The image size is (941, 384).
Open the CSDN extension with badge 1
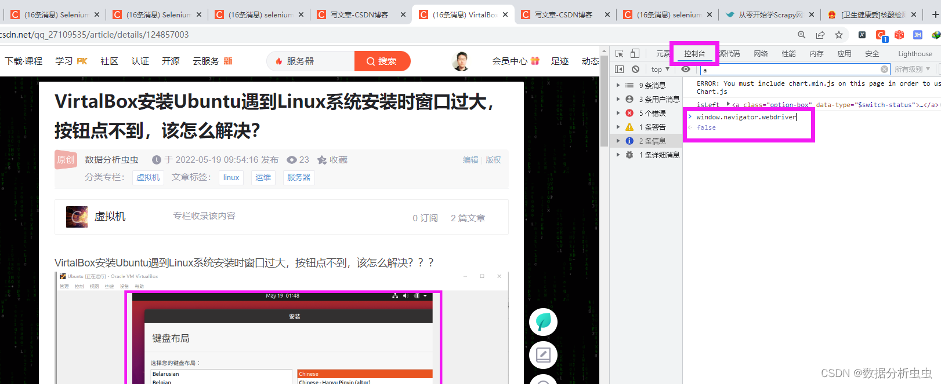click(881, 35)
